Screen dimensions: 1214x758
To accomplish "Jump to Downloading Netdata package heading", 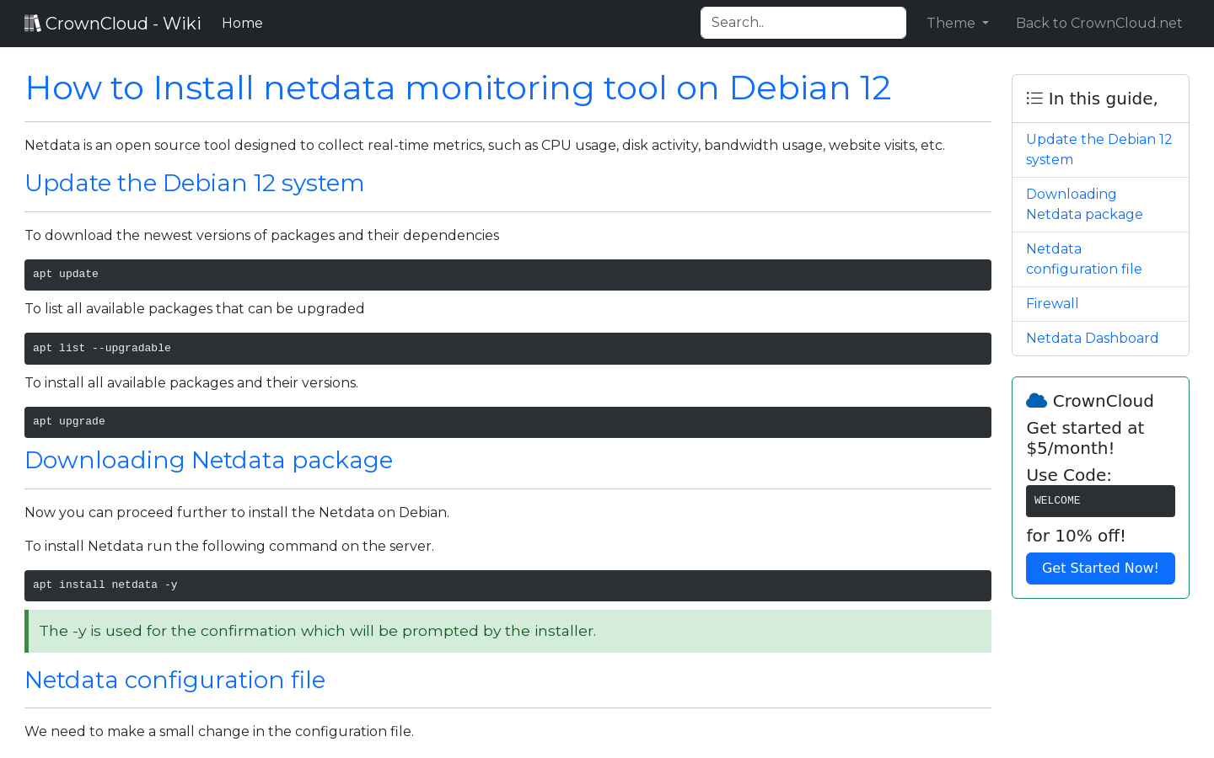I will [x=209, y=461].
